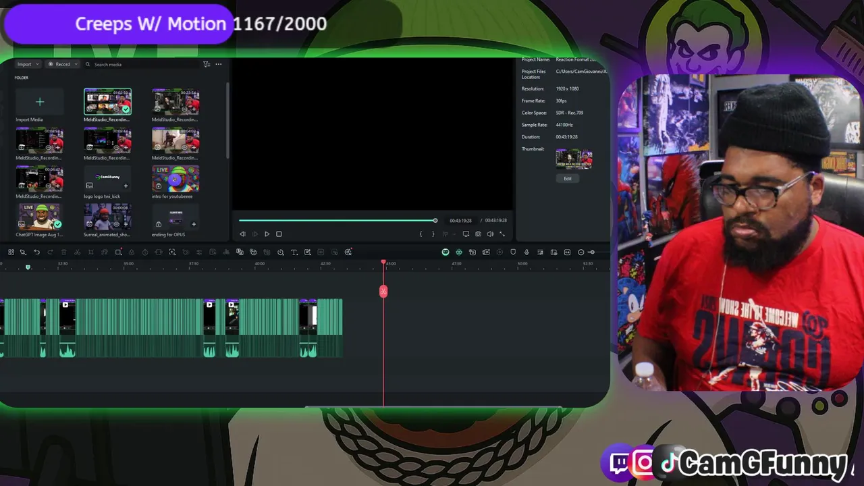The image size is (864, 486).
Task: Select the 01:02:50 MeldStudio recording thumbnail
Action: 107,102
